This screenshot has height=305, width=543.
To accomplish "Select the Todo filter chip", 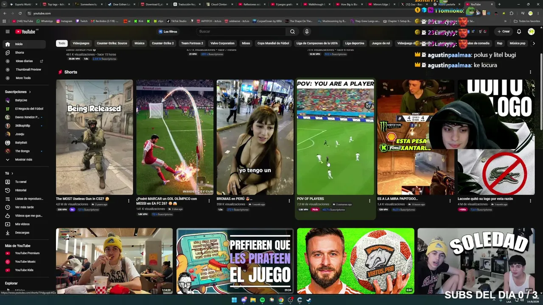I will 62,43.
